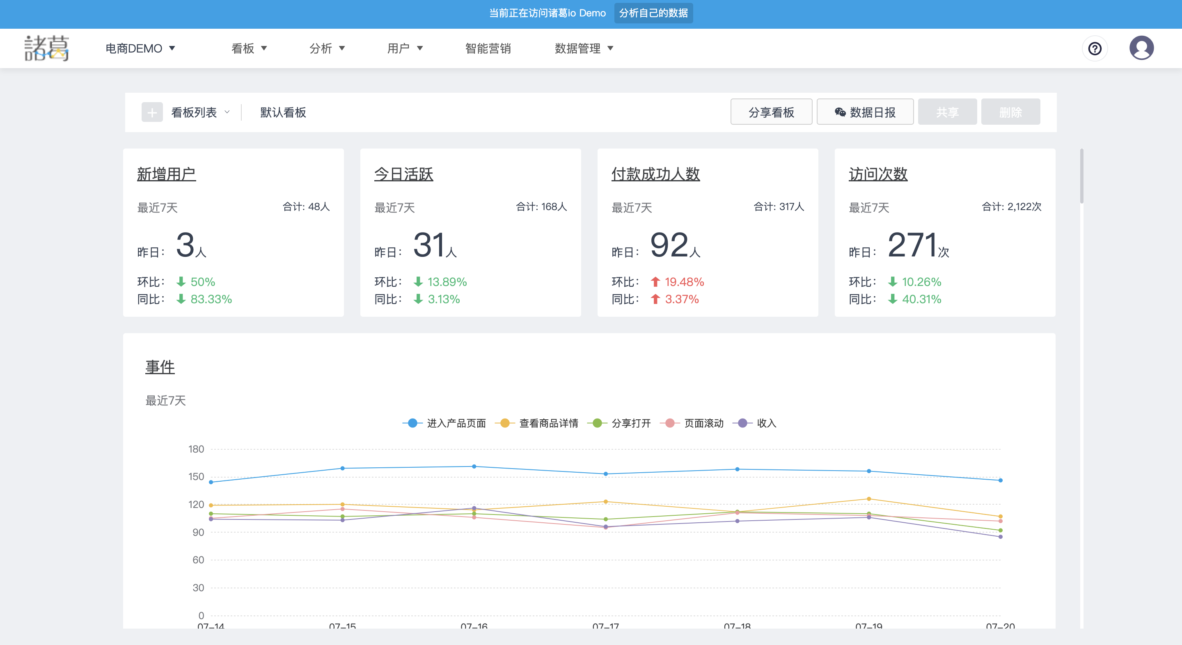Go to 智能营销 menu item

[488, 48]
